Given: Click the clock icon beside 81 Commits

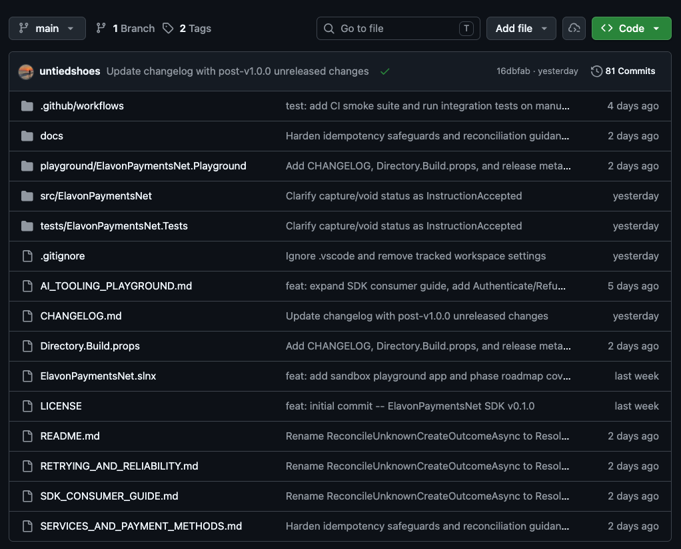Looking at the screenshot, I should 596,71.
